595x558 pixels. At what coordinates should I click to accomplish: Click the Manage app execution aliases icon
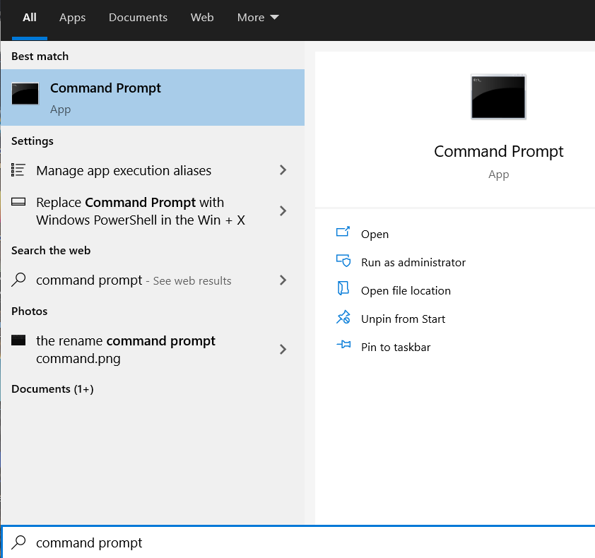click(x=19, y=170)
